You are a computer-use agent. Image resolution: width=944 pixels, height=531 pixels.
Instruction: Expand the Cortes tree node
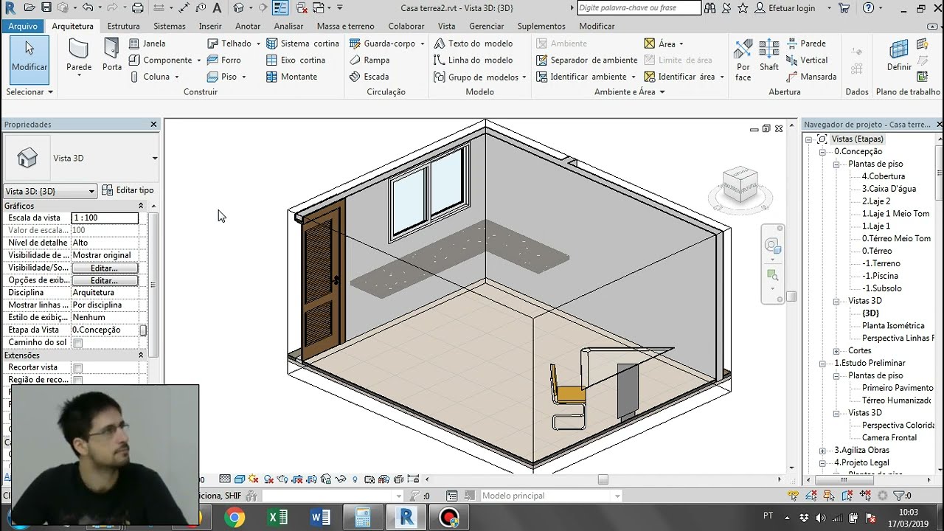836,351
